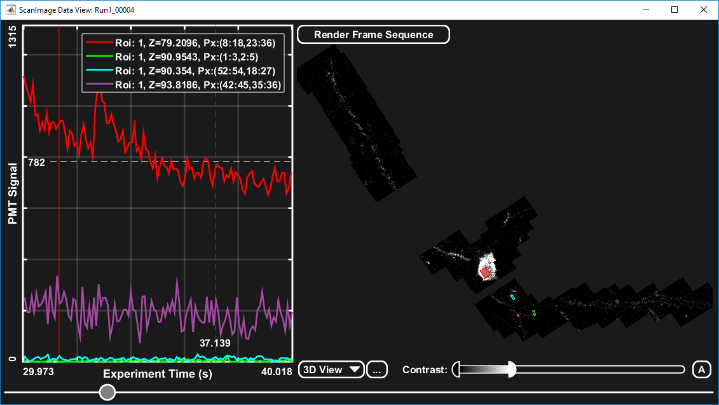Viewport: 719px width, 405px height.
Task: Click the MATLAB icon in the title bar
Action: point(11,10)
